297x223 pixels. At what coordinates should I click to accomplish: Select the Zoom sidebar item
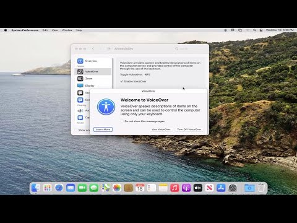pos(93,79)
